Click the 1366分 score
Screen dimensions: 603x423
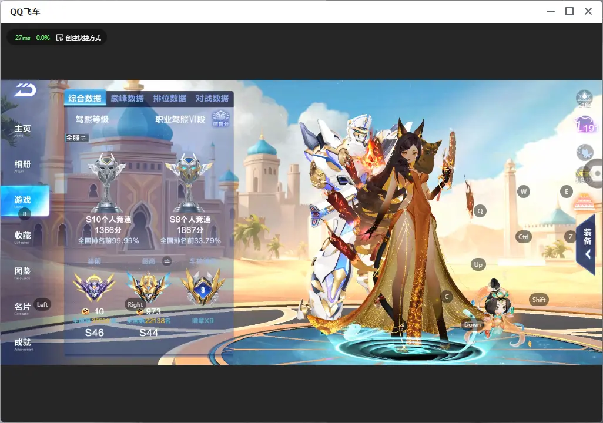[108, 230]
